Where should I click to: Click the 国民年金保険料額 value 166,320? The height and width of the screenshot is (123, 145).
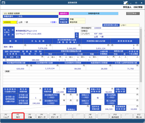(109, 109)
